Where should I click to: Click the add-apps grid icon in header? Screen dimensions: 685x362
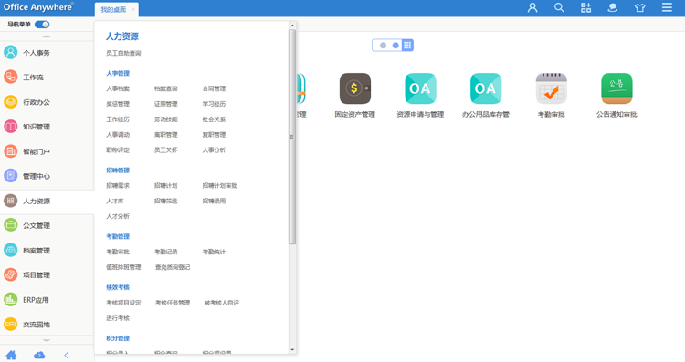pyautogui.click(x=585, y=7)
